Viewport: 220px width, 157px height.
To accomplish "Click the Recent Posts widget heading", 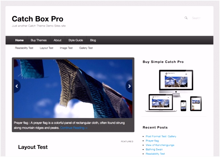I will point(155,127).
